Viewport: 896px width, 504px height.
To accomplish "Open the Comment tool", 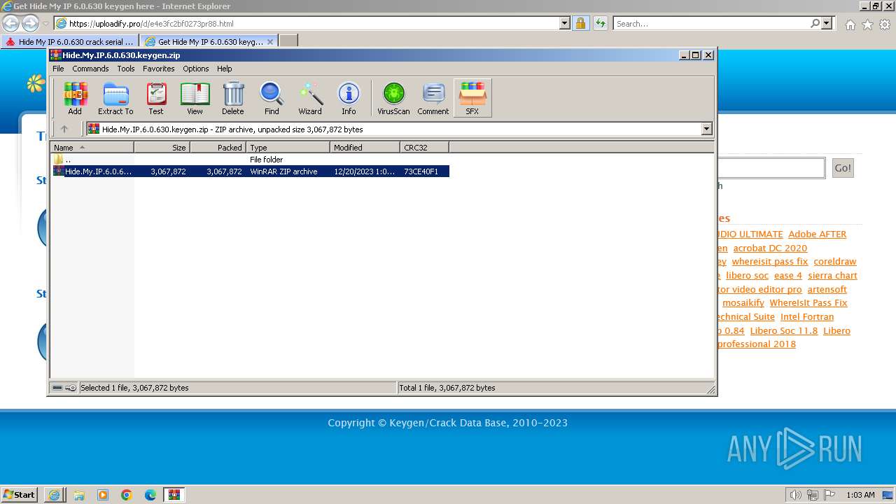I will pyautogui.click(x=433, y=97).
